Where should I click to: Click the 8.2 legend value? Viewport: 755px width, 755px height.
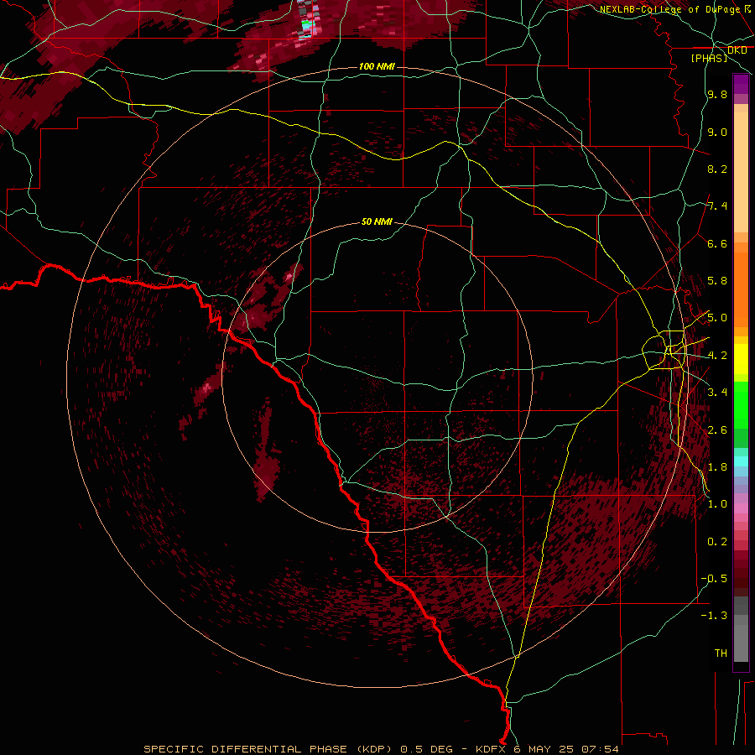coord(717,169)
